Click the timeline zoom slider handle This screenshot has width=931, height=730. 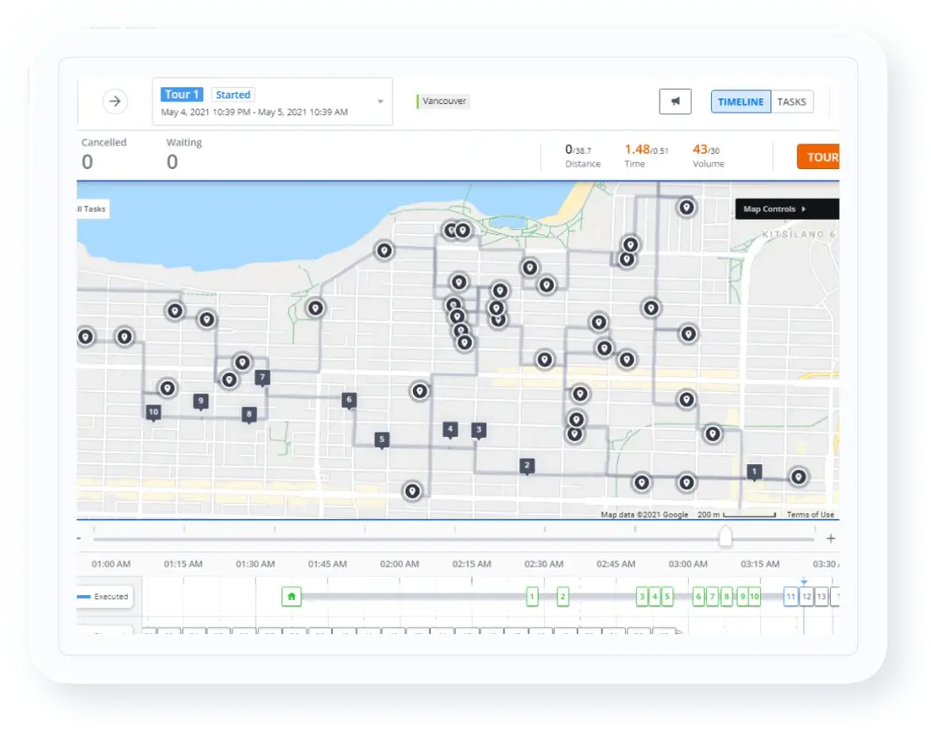725,537
